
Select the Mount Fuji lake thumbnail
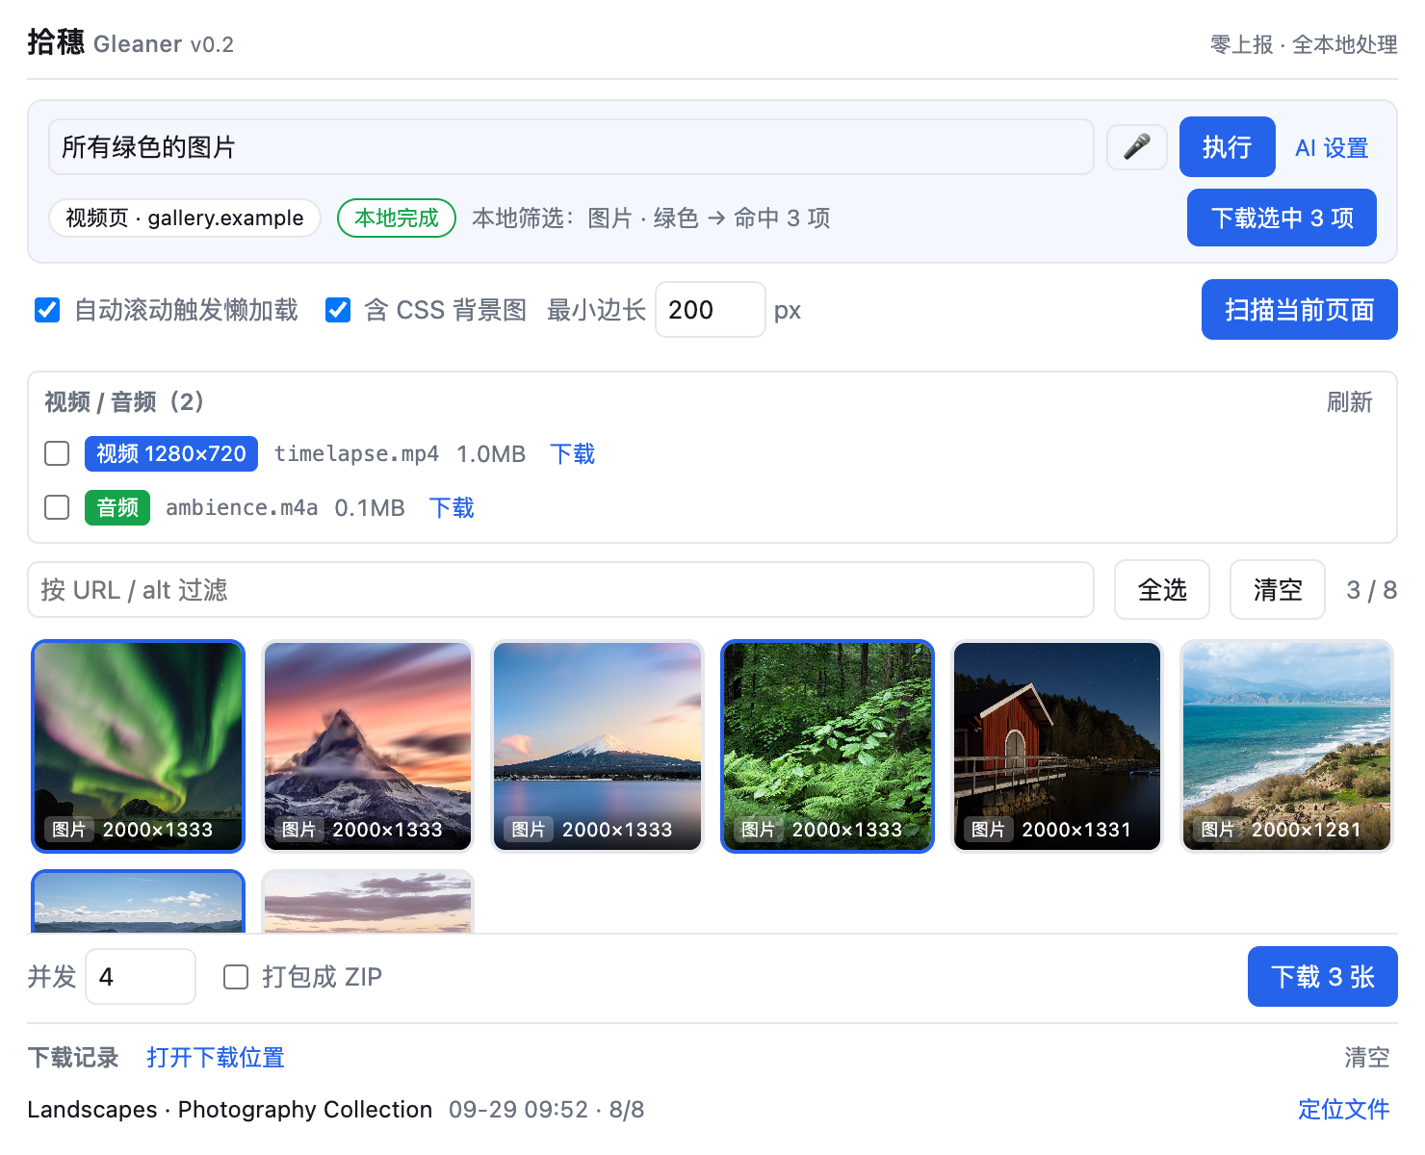point(597,746)
